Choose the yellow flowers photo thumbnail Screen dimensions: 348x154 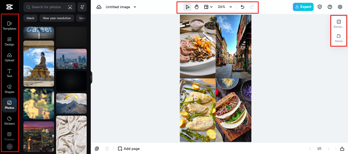coord(39,104)
